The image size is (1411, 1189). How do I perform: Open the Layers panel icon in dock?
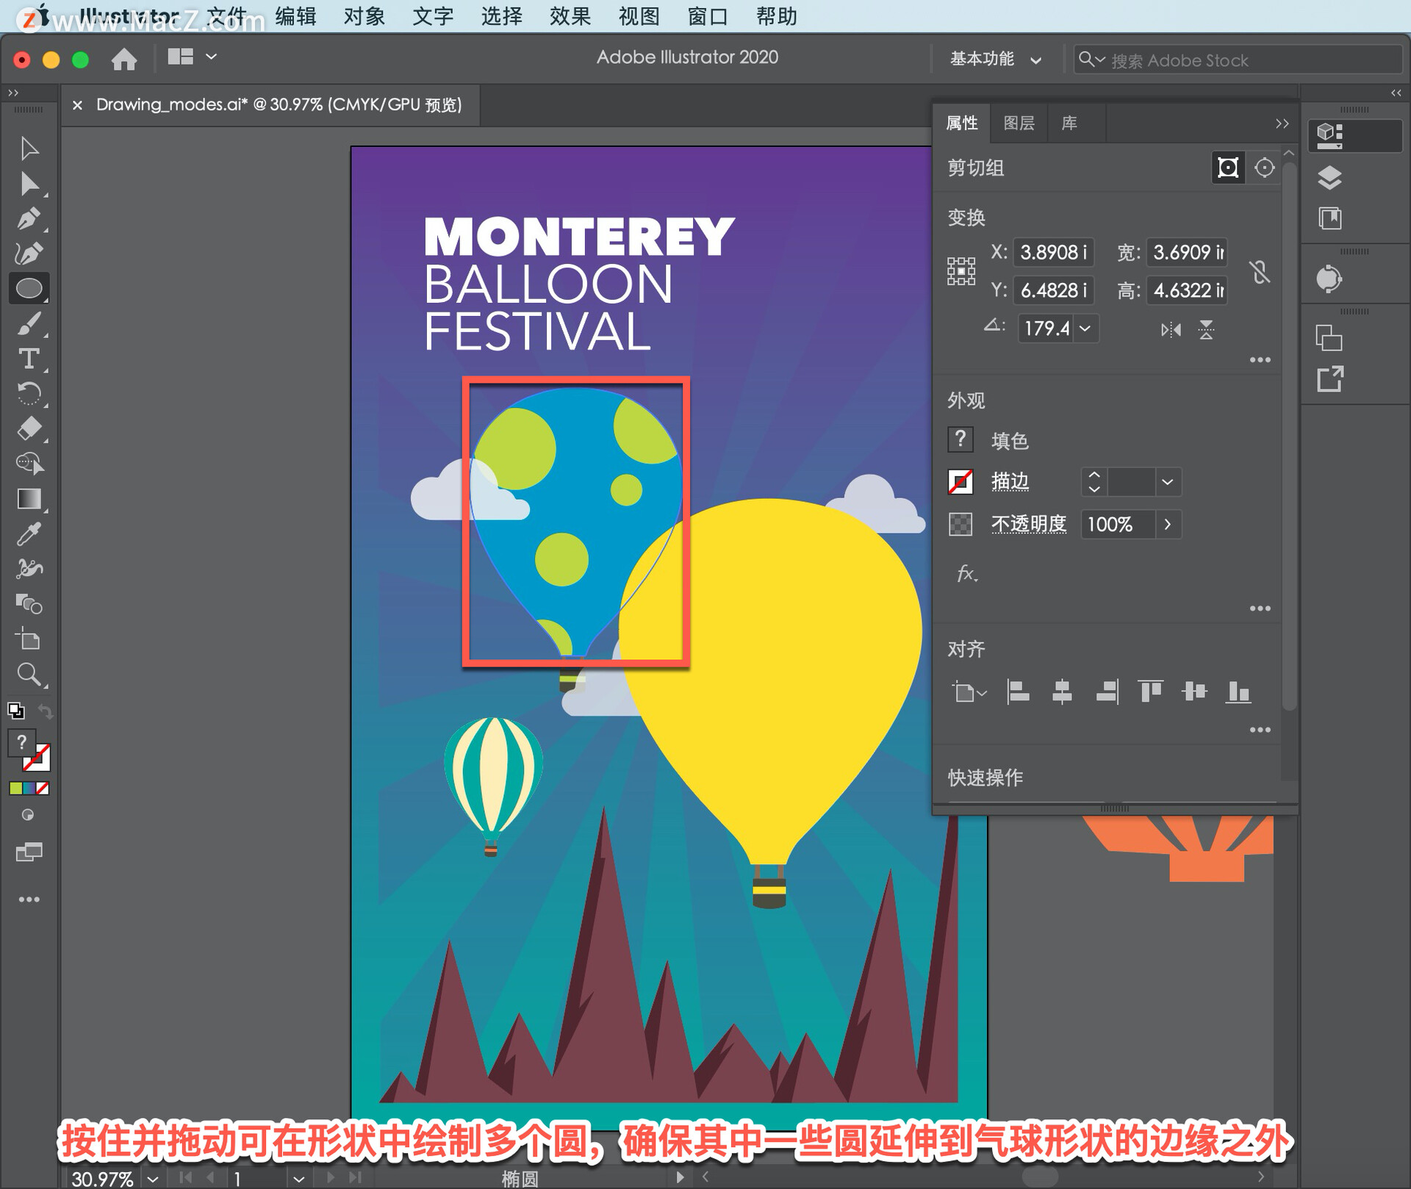tap(1329, 178)
